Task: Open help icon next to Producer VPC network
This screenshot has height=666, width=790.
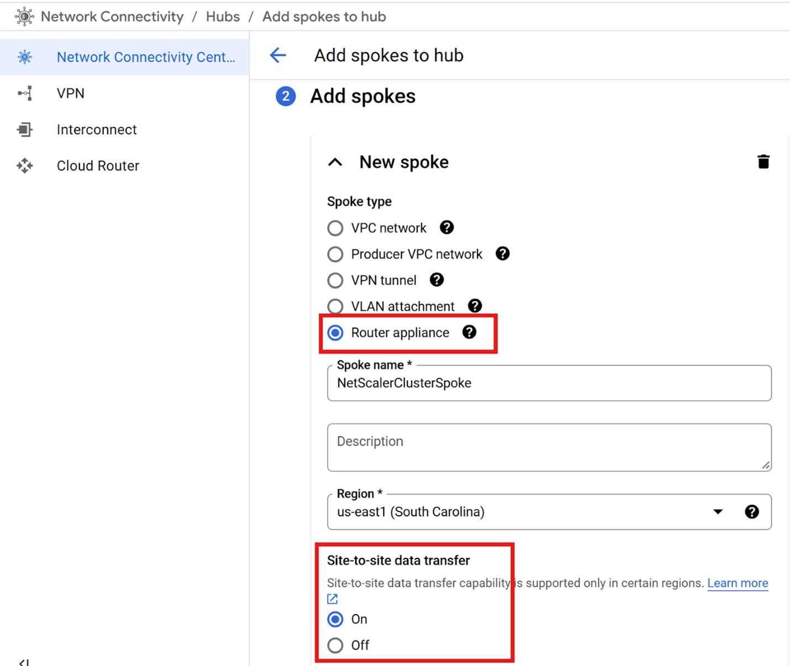Action: point(502,254)
